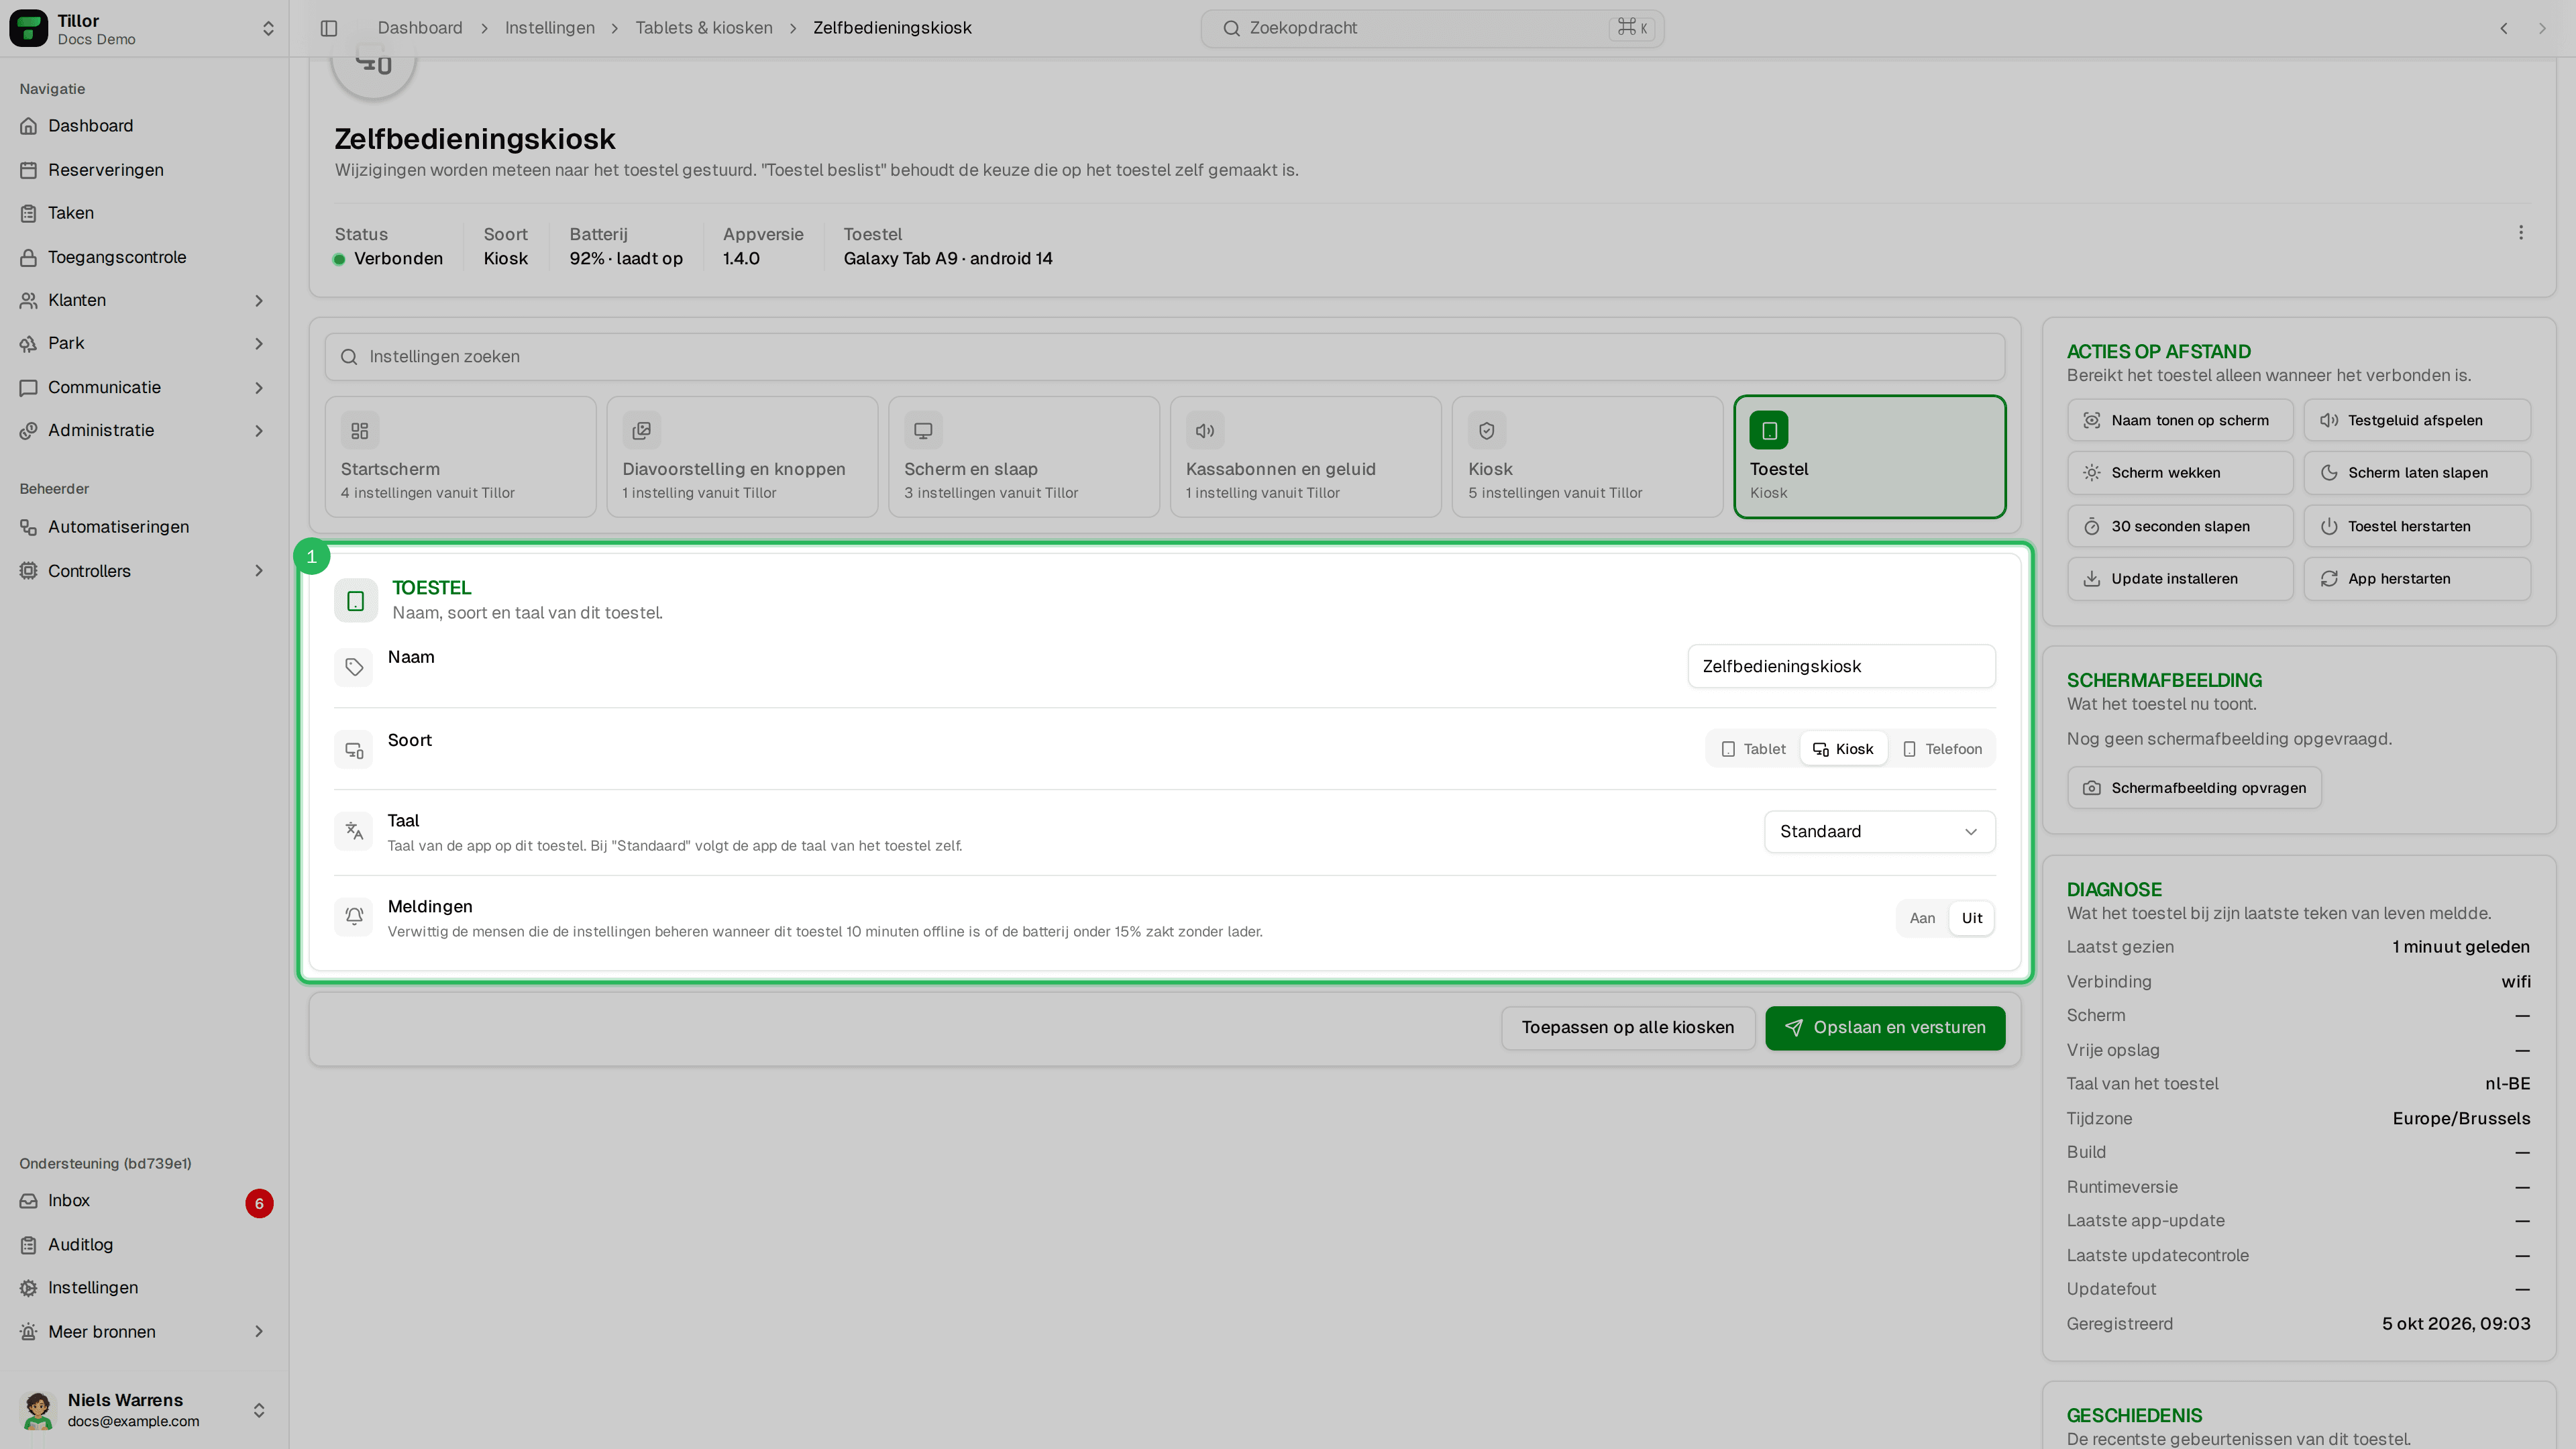Open Instellingen in the sidebar footer
Image resolution: width=2576 pixels, height=1449 pixels.
[x=144, y=1288]
